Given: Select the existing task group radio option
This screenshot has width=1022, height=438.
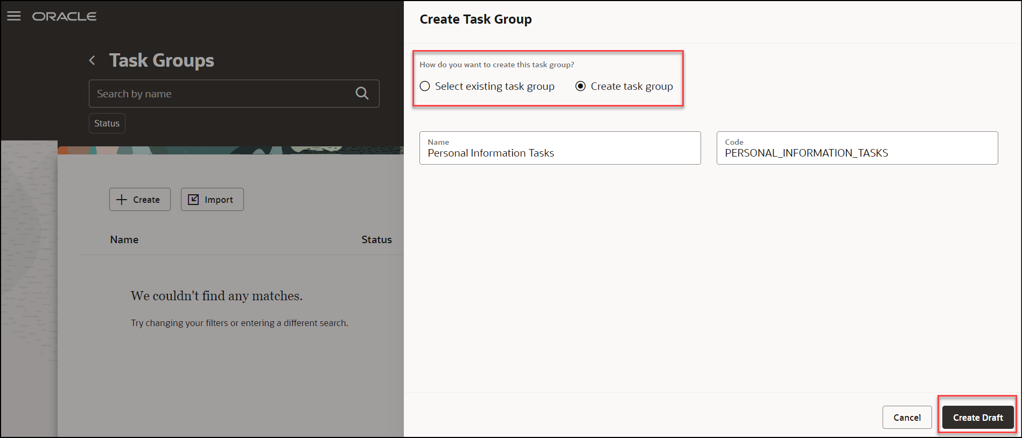Looking at the screenshot, I should tap(425, 86).
